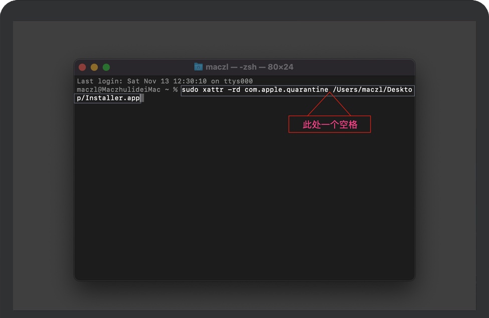Close the maczl Terminal window
The height and width of the screenshot is (318, 489).
coord(82,67)
